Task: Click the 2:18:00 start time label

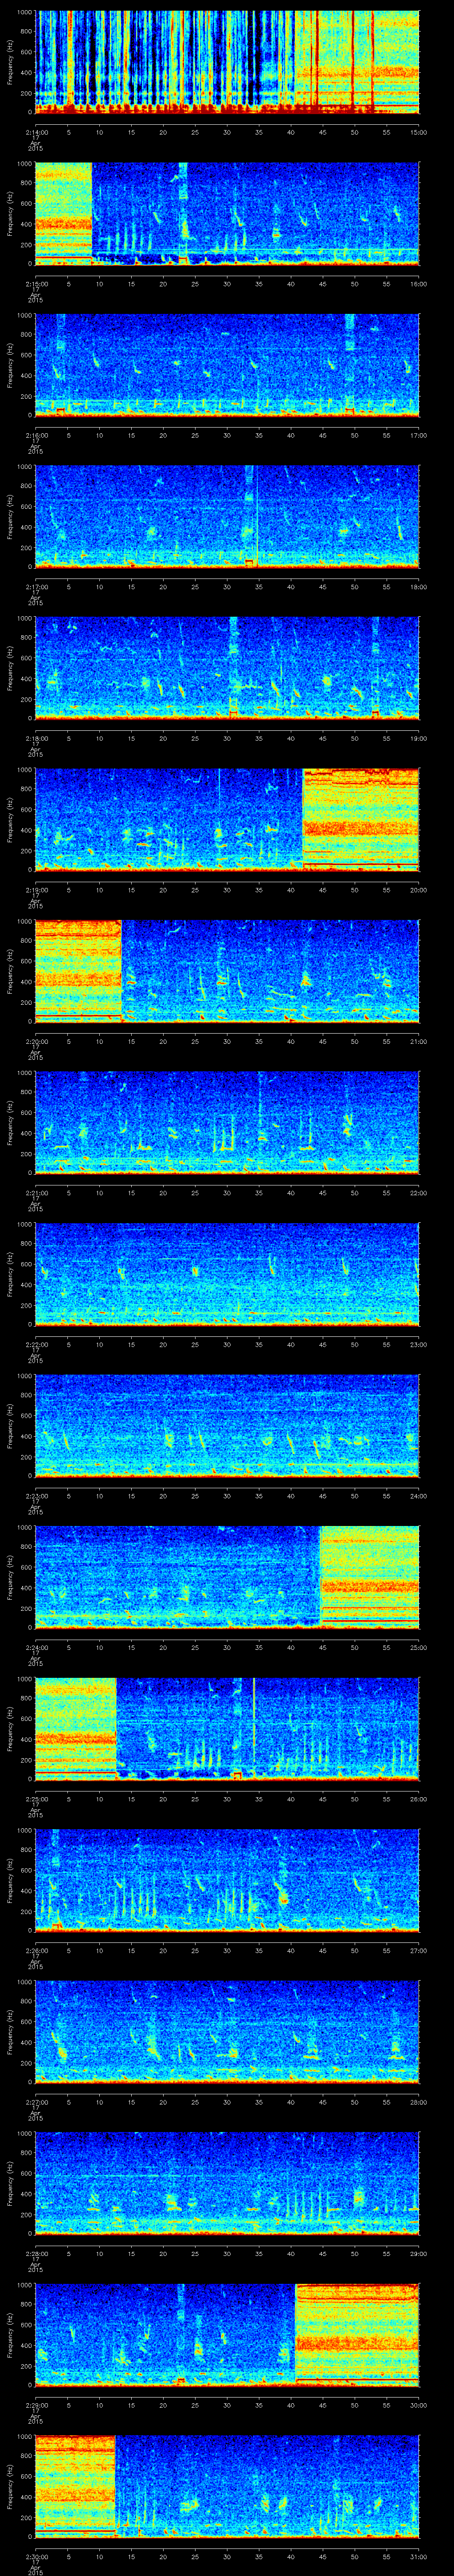Action: [36, 738]
